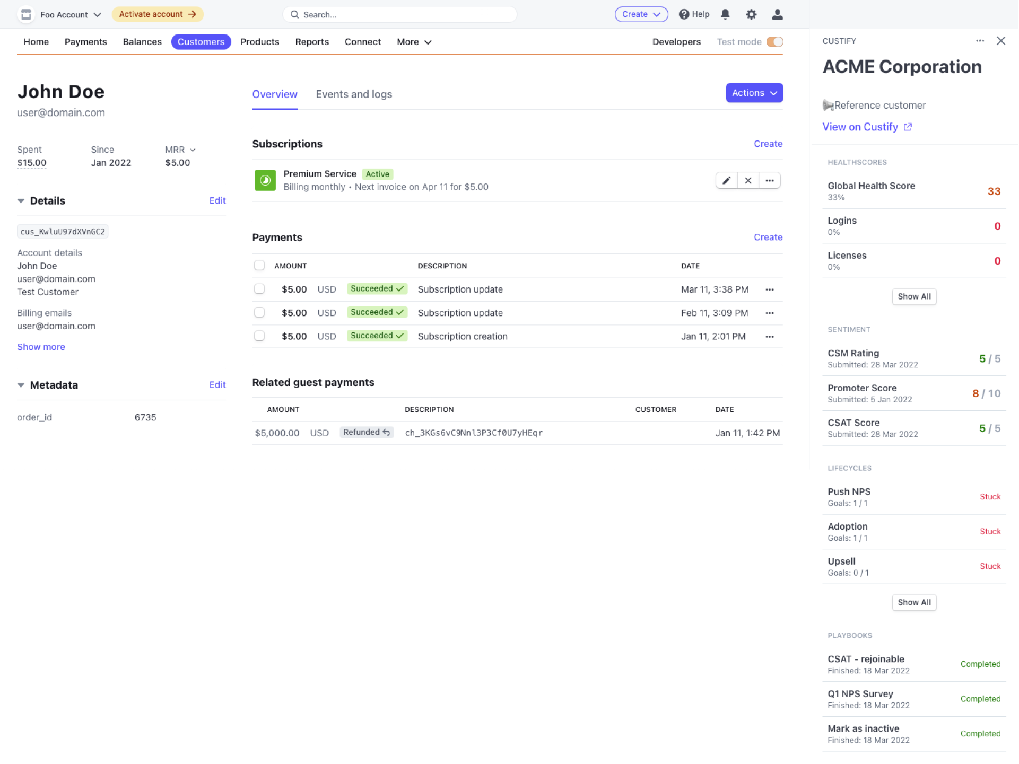Viewport: 1019px width, 764px height.
Task: Cancel Premium Service subscription via X icon
Action: [x=748, y=180]
